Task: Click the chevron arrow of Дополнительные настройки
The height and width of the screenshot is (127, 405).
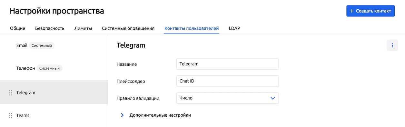Action: (x=122, y=115)
